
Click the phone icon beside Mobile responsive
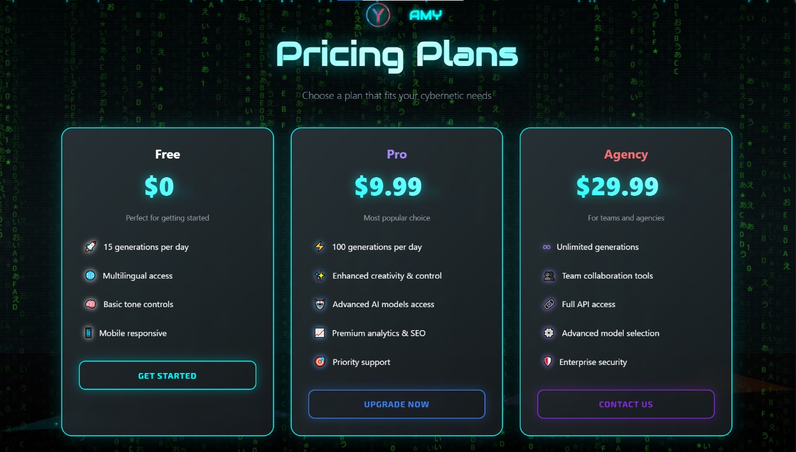pos(88,333)
